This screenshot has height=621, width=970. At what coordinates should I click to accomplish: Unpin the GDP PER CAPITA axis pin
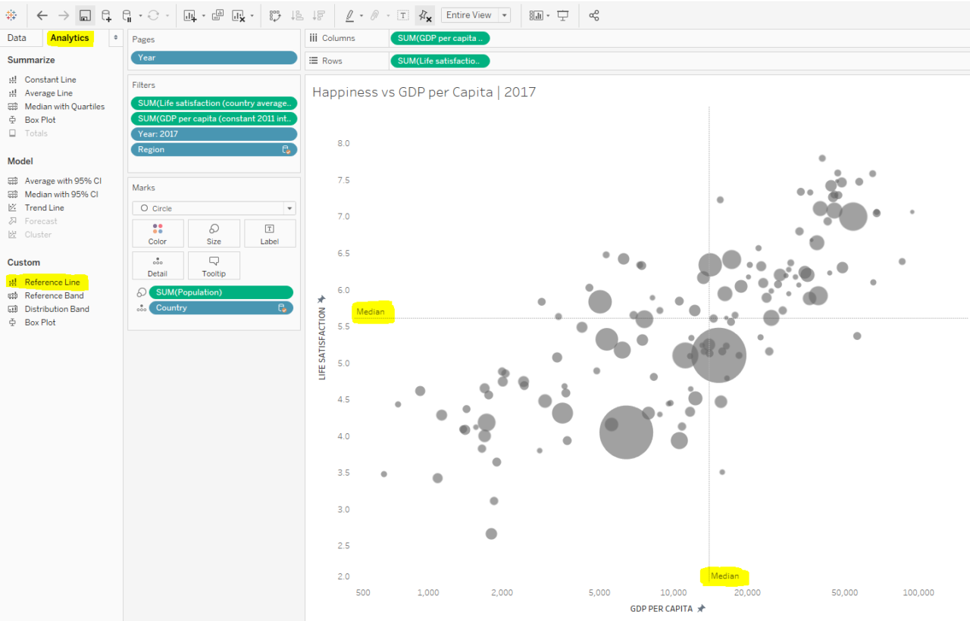(x=702, y=608)
